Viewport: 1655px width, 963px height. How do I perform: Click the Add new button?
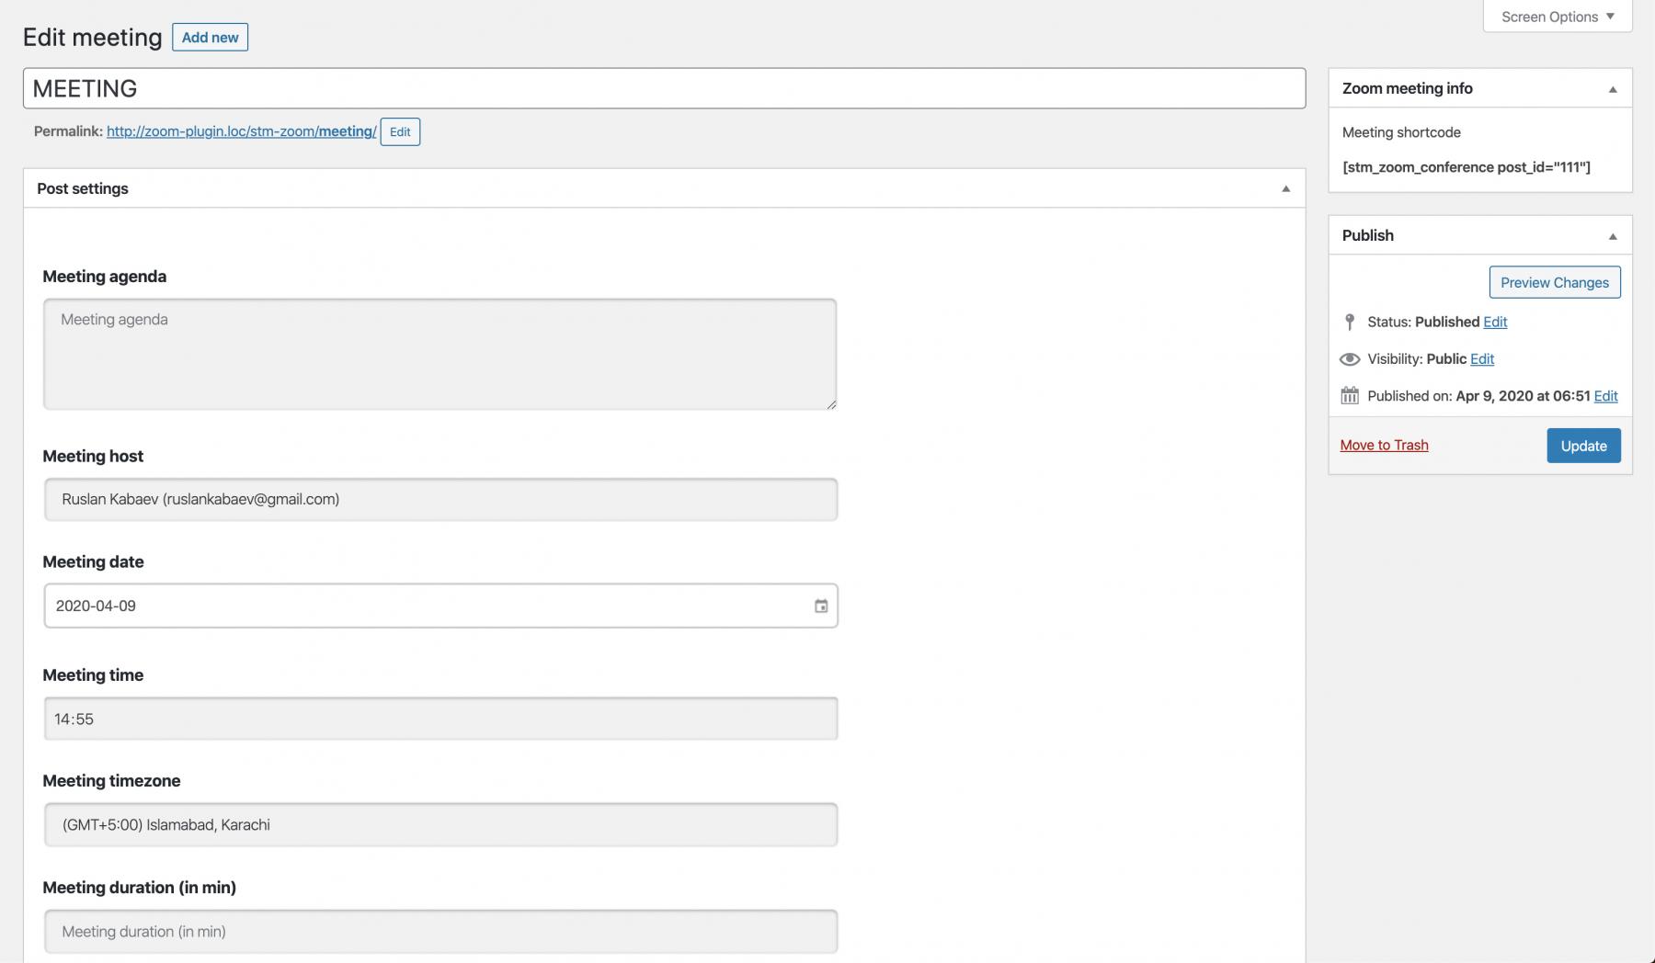coord(210,38)
